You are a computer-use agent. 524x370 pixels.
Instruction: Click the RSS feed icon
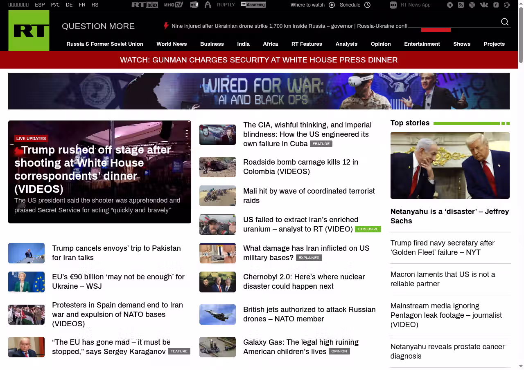461,5
